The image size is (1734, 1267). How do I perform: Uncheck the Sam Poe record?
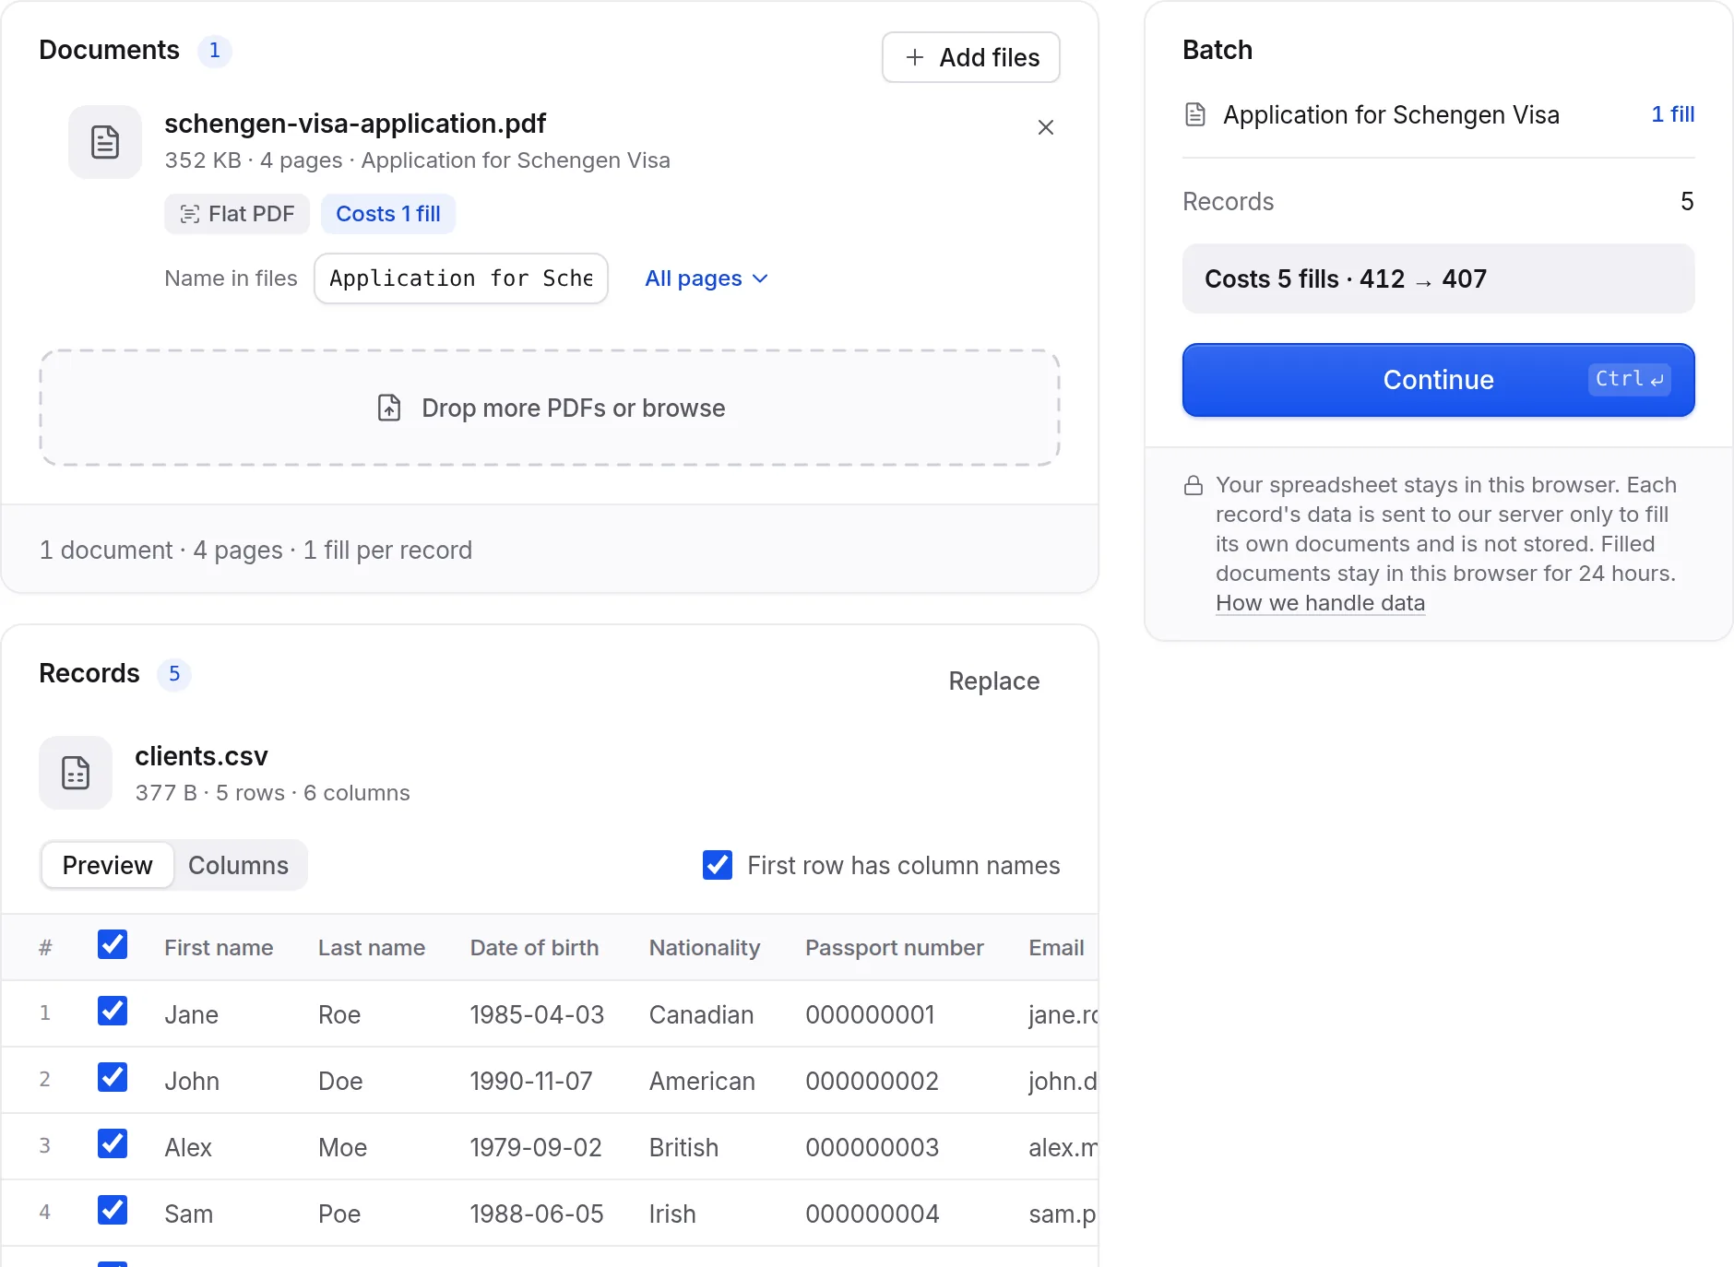pos(113,1210)
